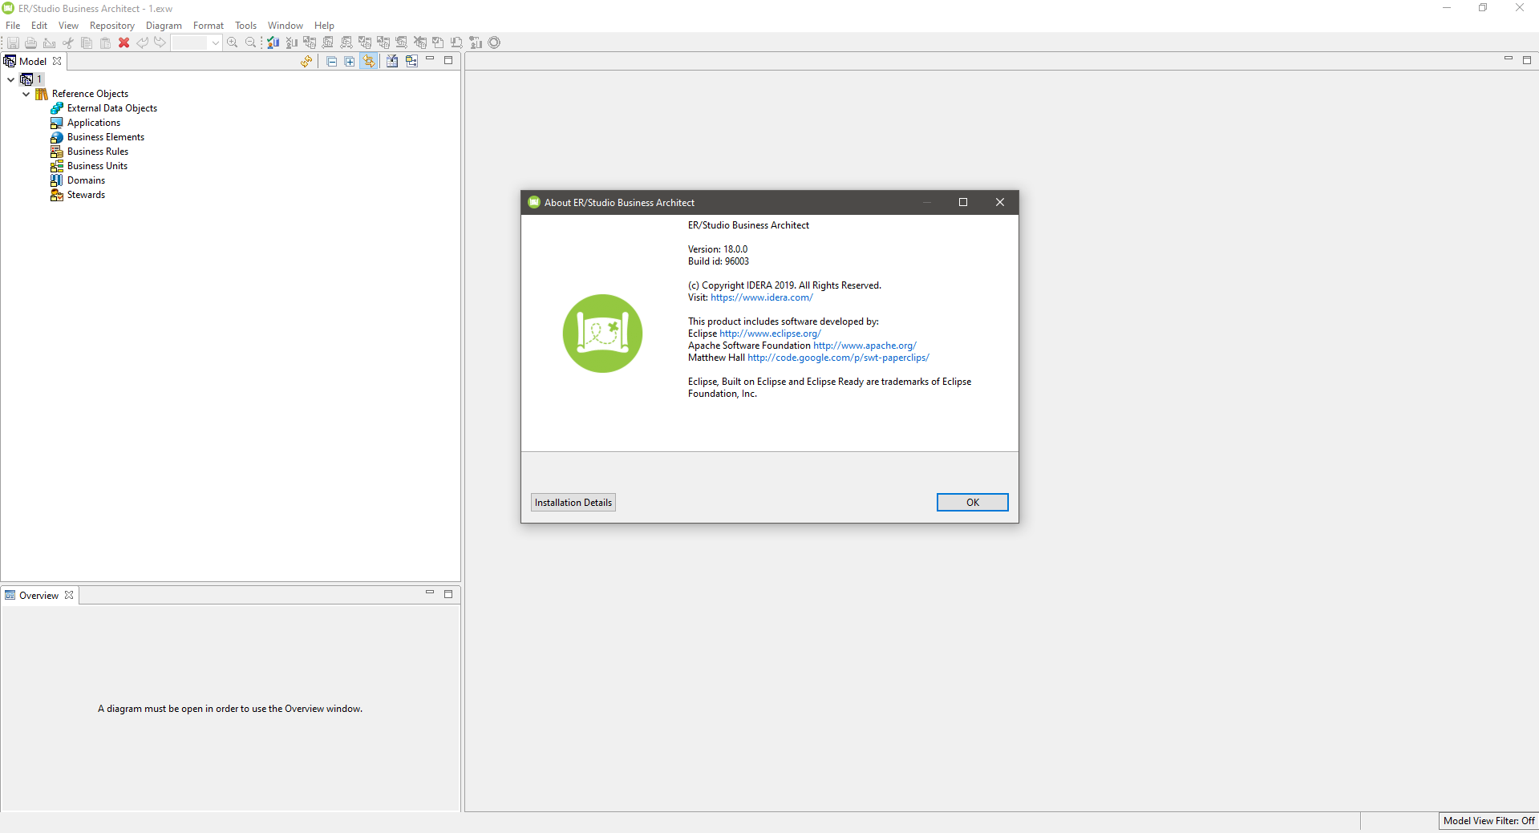The width and height of the screenshot is (1539, 833).
Task: Click the Zoom Out magnifier icon
Action: (251, 42)
